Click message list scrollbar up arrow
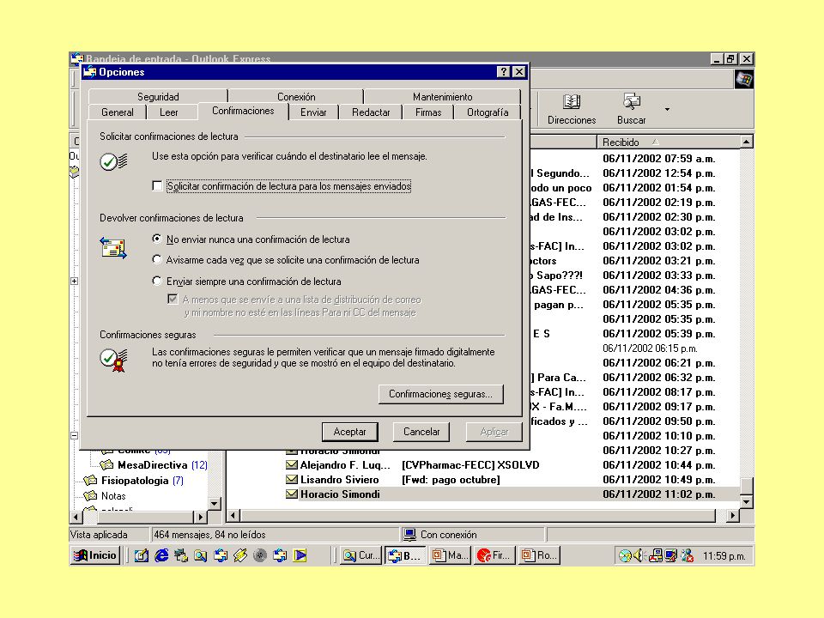The width and height of the screenshot is (824, 618). point(746,142)
